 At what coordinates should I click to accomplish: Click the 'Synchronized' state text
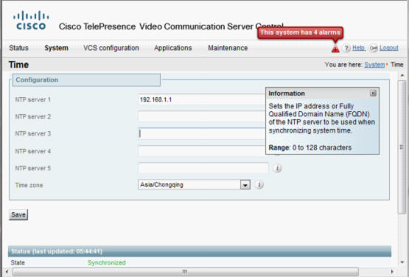point(107,263)
